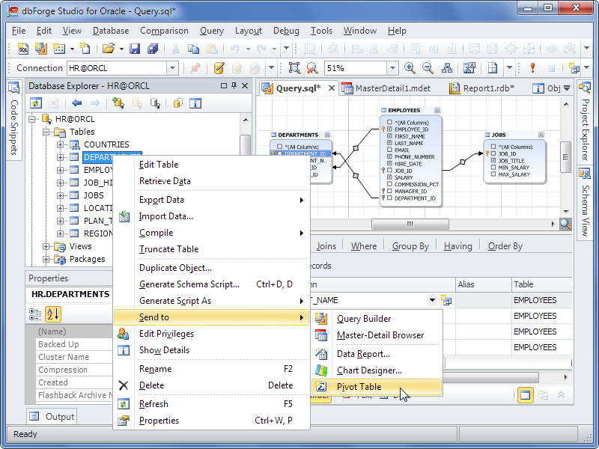Check the EMAIL column in EMPLOYEES
This screenshot has height=449, width=599.
389,150
